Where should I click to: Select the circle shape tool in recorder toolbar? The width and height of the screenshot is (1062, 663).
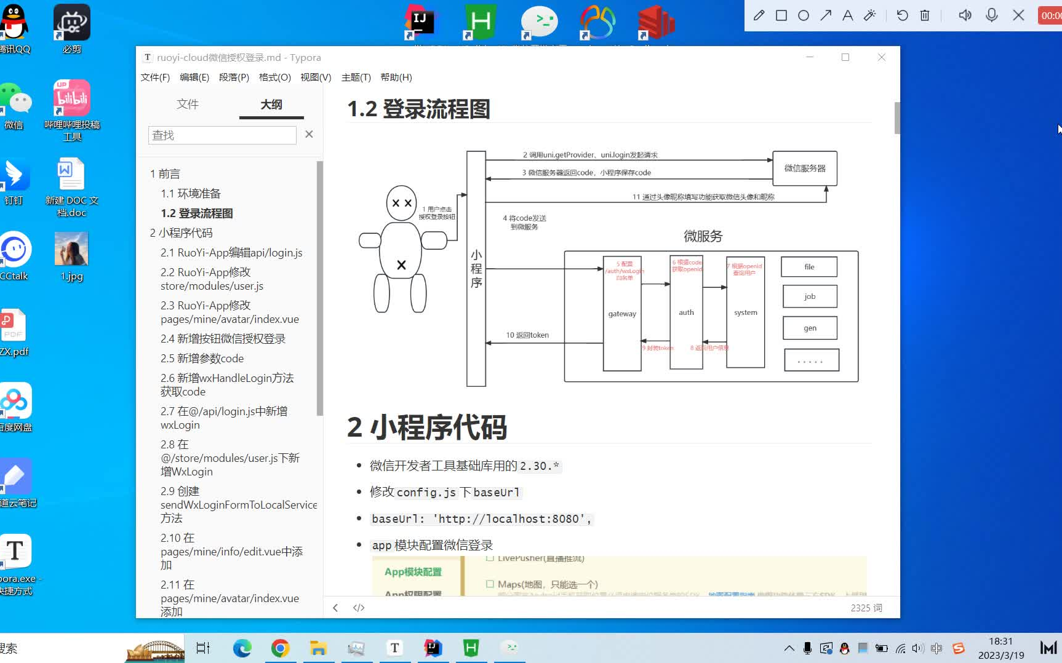click(x=804, y=15)
